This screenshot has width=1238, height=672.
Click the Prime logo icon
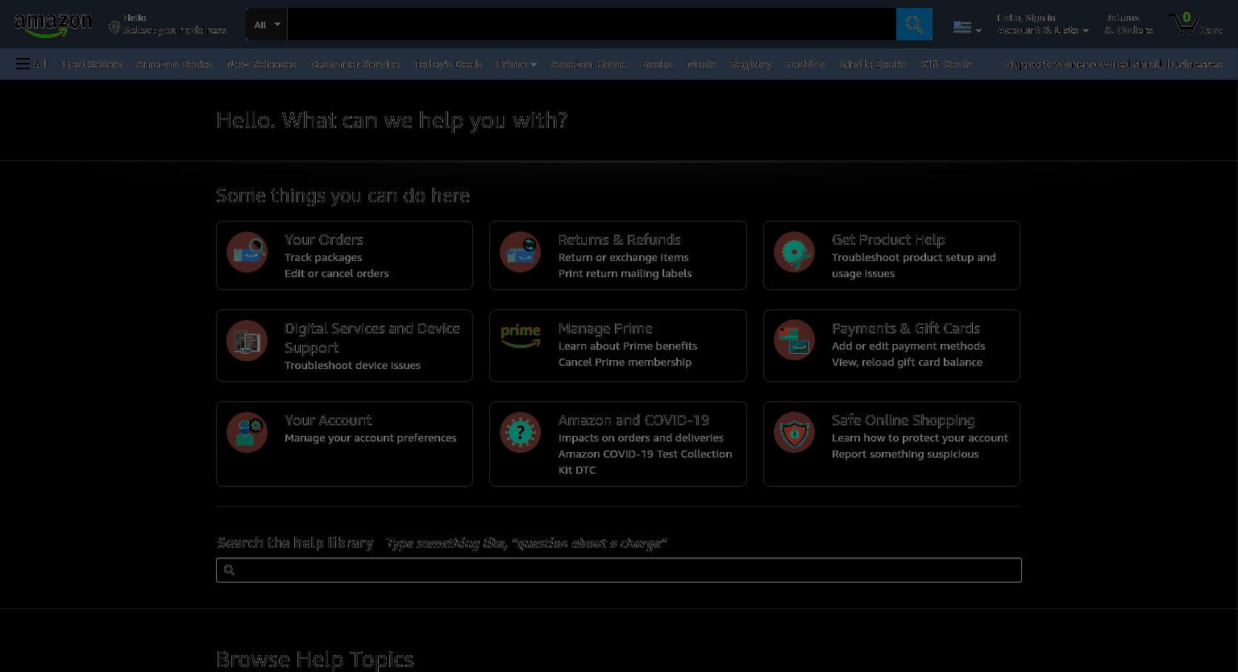pos(520,336)
